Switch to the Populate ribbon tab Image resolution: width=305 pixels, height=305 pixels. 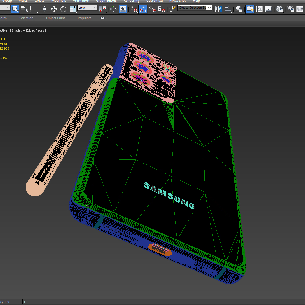click(x=84, y=18)
